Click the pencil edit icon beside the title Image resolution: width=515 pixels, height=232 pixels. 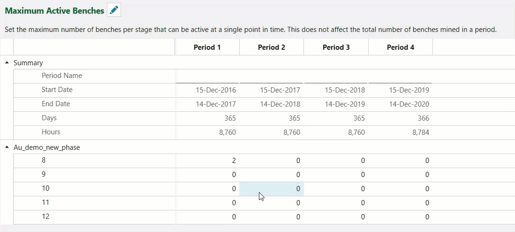[114, 10]
